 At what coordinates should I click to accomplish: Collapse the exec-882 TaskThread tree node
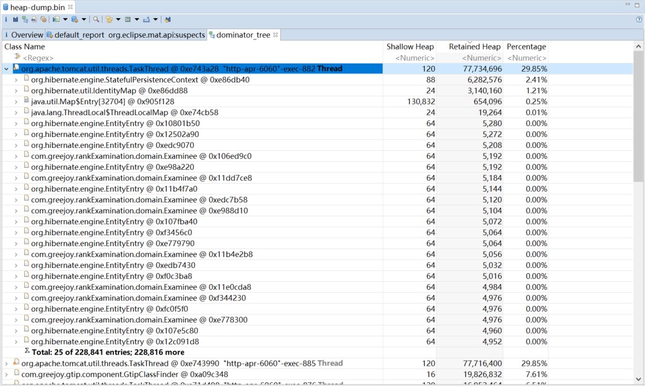pyautogui.click(x=6, y=69)
